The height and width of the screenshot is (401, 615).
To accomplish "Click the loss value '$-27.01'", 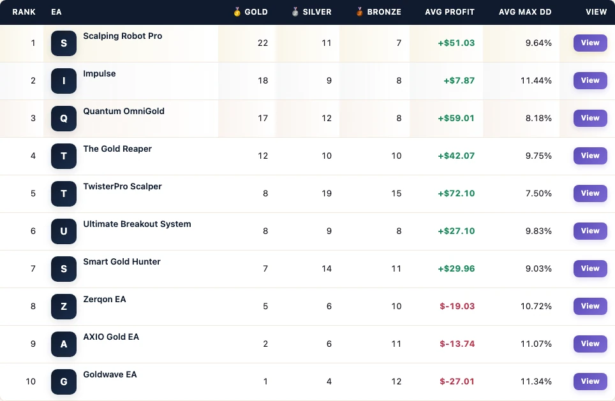I will pos(457,382).
